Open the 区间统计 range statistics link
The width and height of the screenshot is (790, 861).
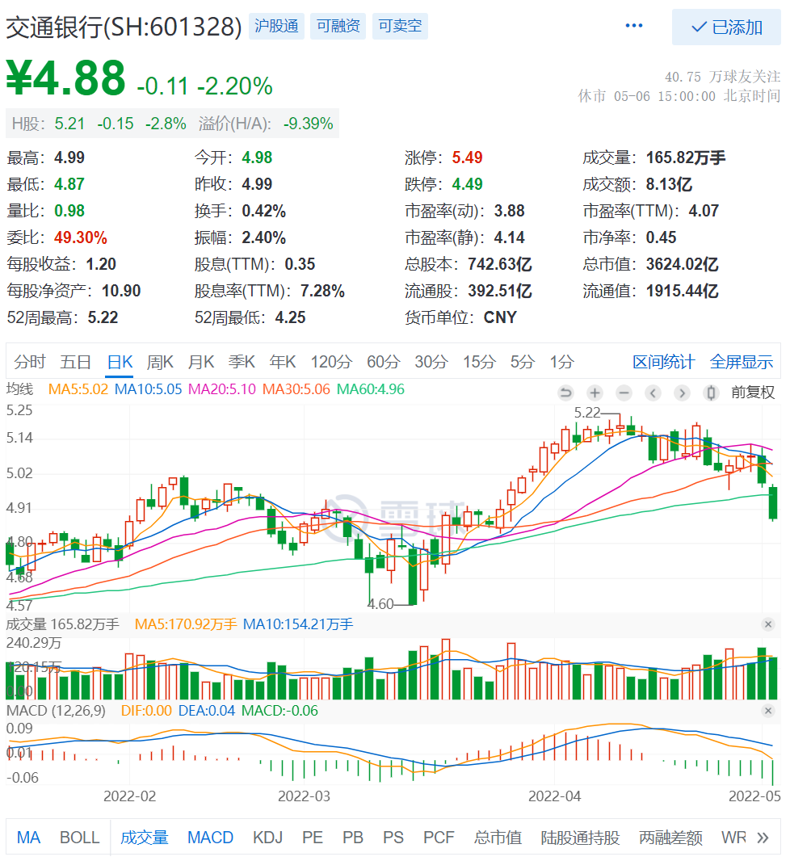663,362
